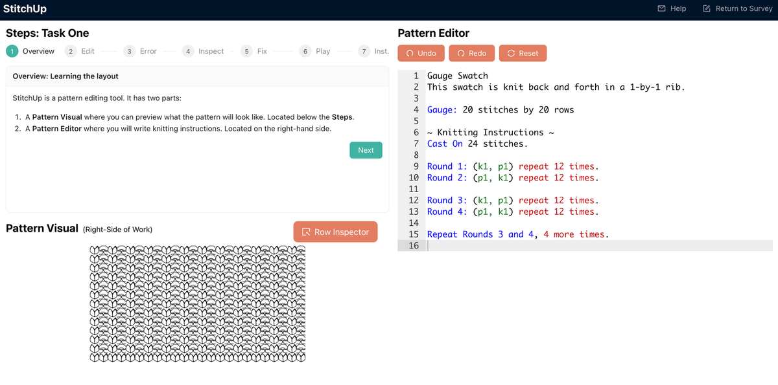
Task: Jump to step 4 Inspect
Action: click(204, 51)
